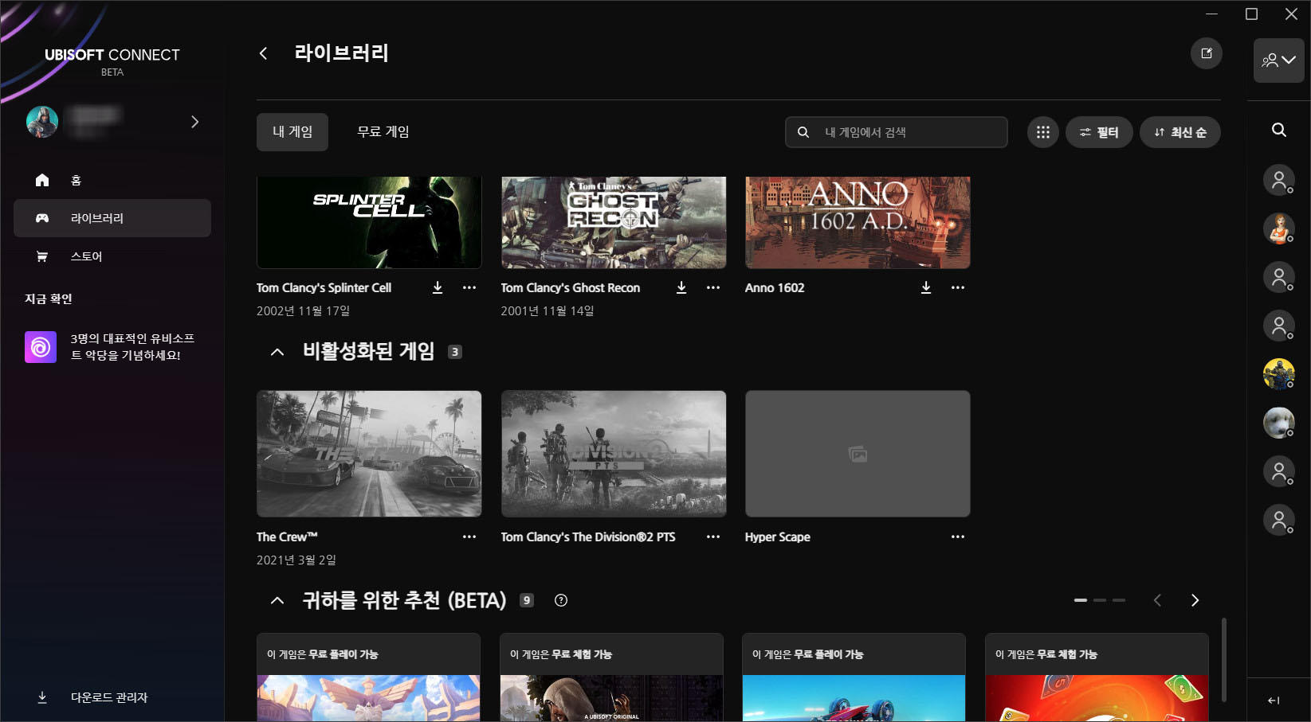Open 다운로드 관리자 at sidebar bottom
This screenshot has height=722, width=1311.
[x=112, y=697]
